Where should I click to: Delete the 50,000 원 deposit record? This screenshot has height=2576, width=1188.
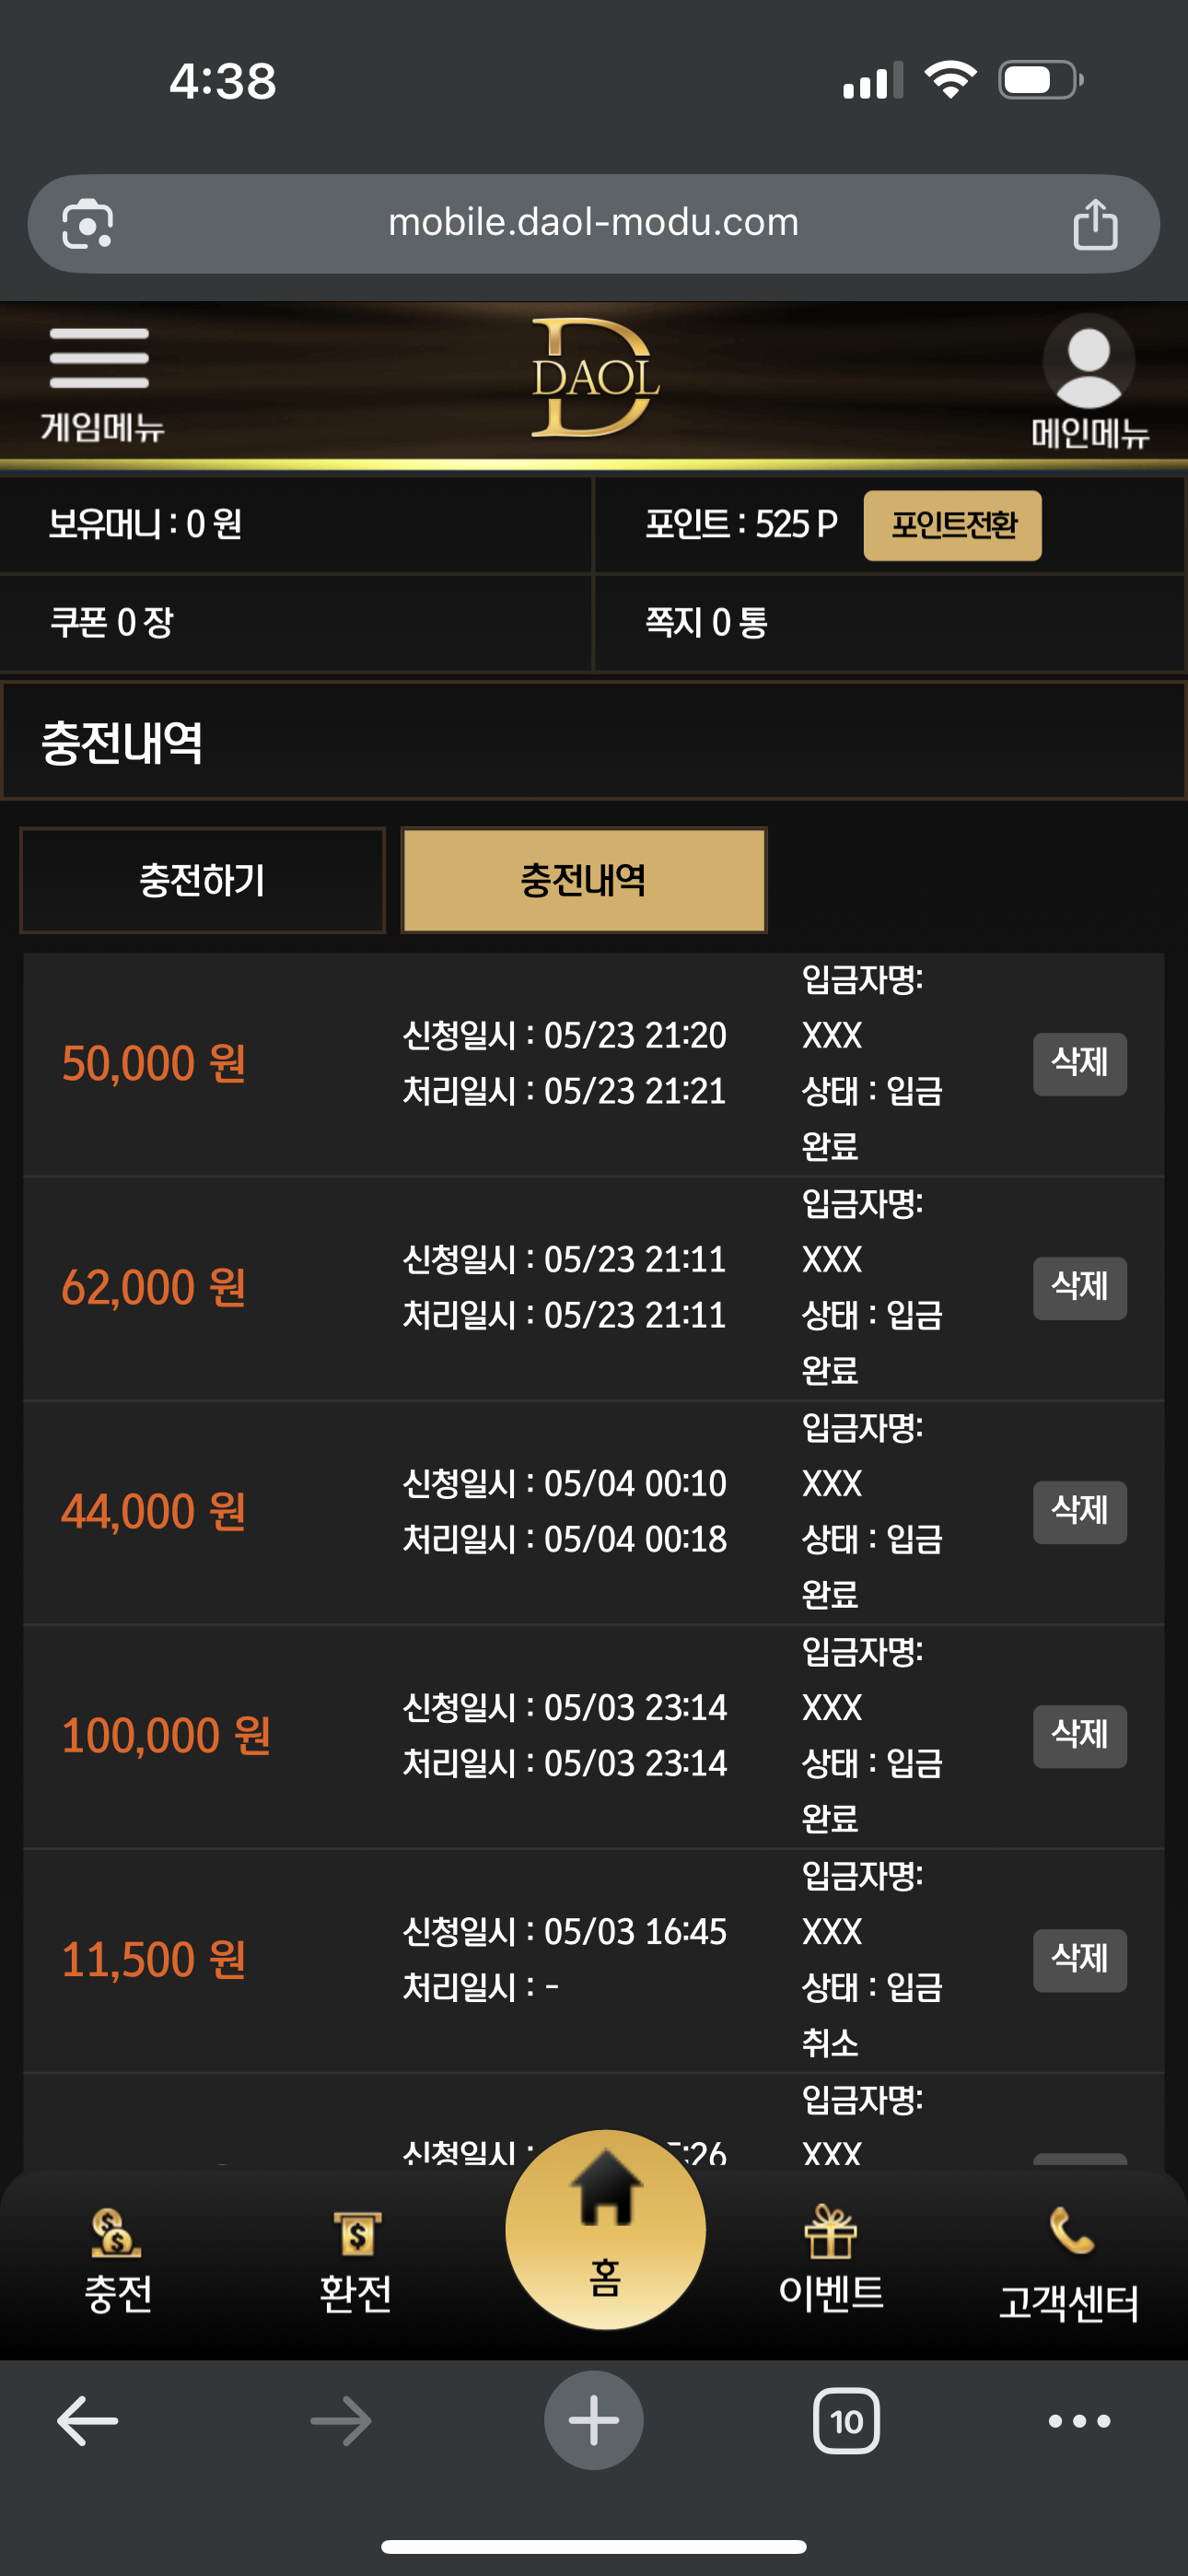click(x=1080, y=1064)
